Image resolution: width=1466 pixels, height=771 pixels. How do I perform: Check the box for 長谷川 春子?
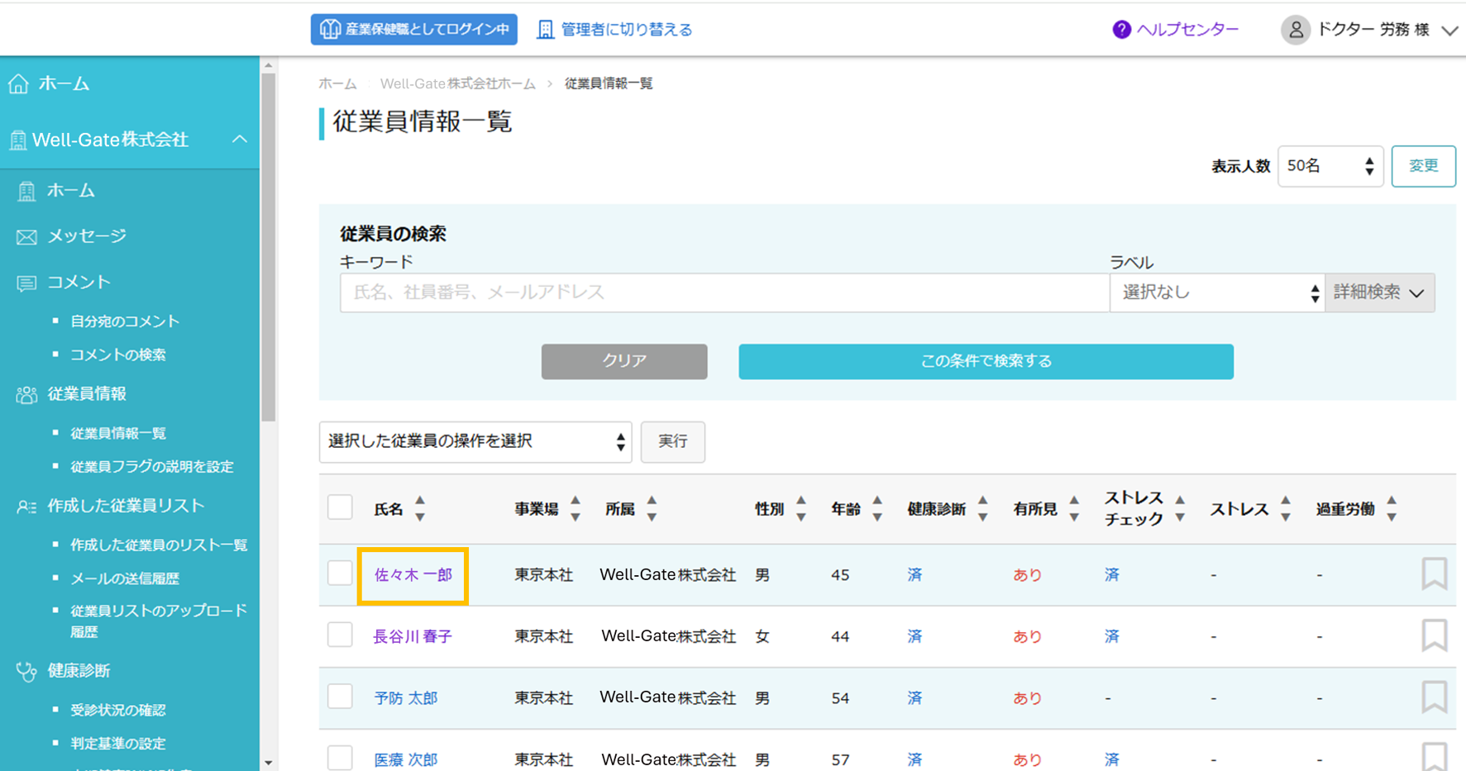(x=340, y=635)
